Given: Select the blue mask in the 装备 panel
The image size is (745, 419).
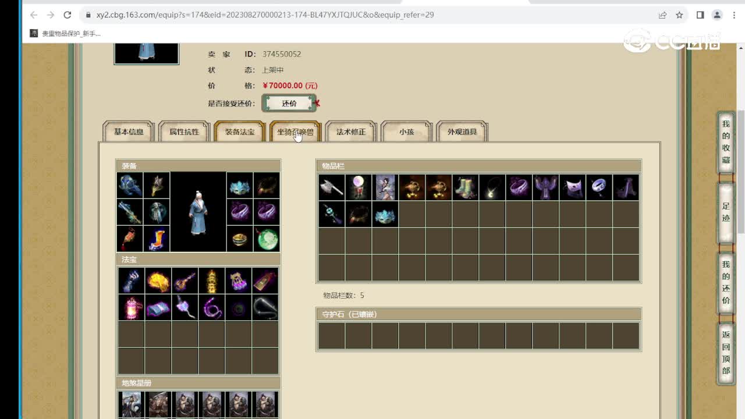Looking at the screenshot, I should tap(240, 185).
